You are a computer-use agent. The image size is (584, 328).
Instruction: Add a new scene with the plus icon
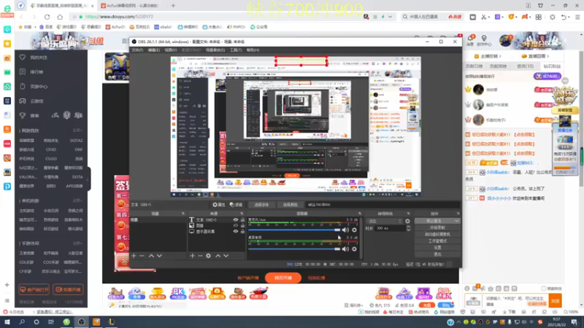[x=134, y=256]
